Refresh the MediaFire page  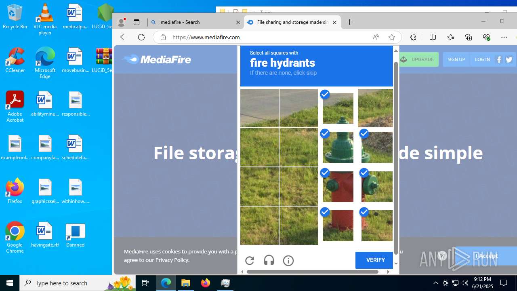tap(141, 37)
